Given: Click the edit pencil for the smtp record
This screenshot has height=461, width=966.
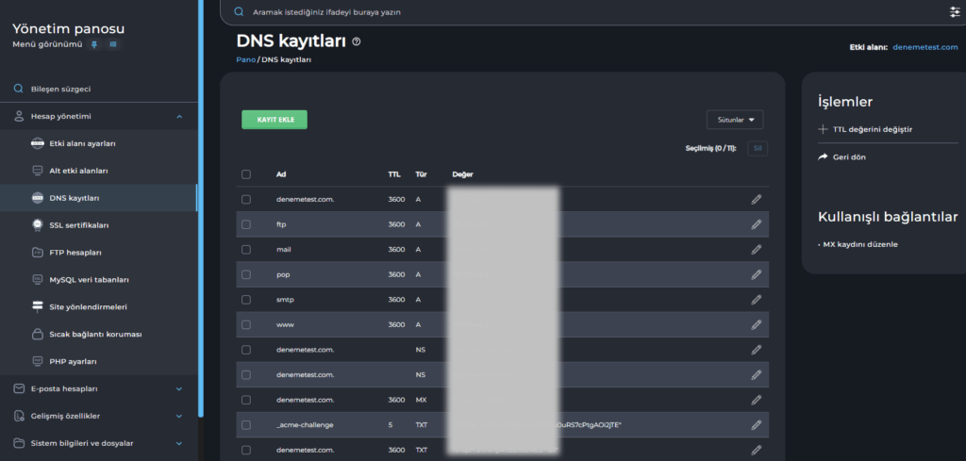Looking at the screenshot, I should [x=756, y=300].
